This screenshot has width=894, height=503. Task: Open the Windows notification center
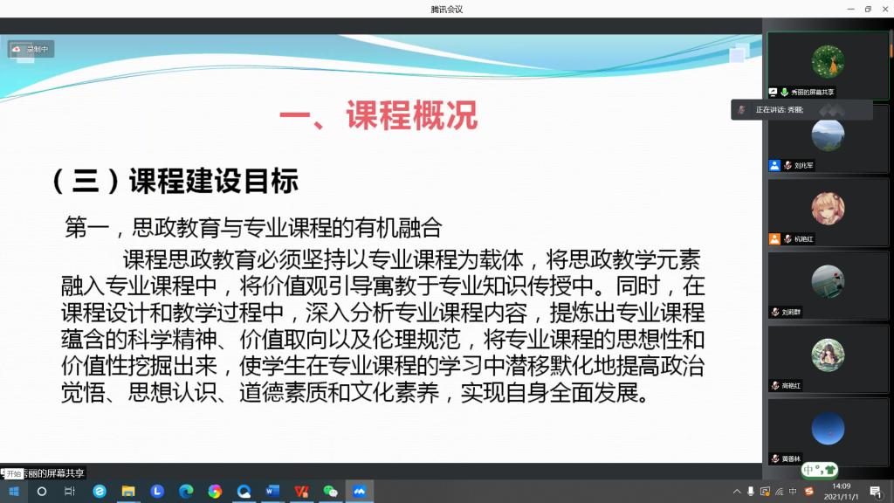point(875,492)
